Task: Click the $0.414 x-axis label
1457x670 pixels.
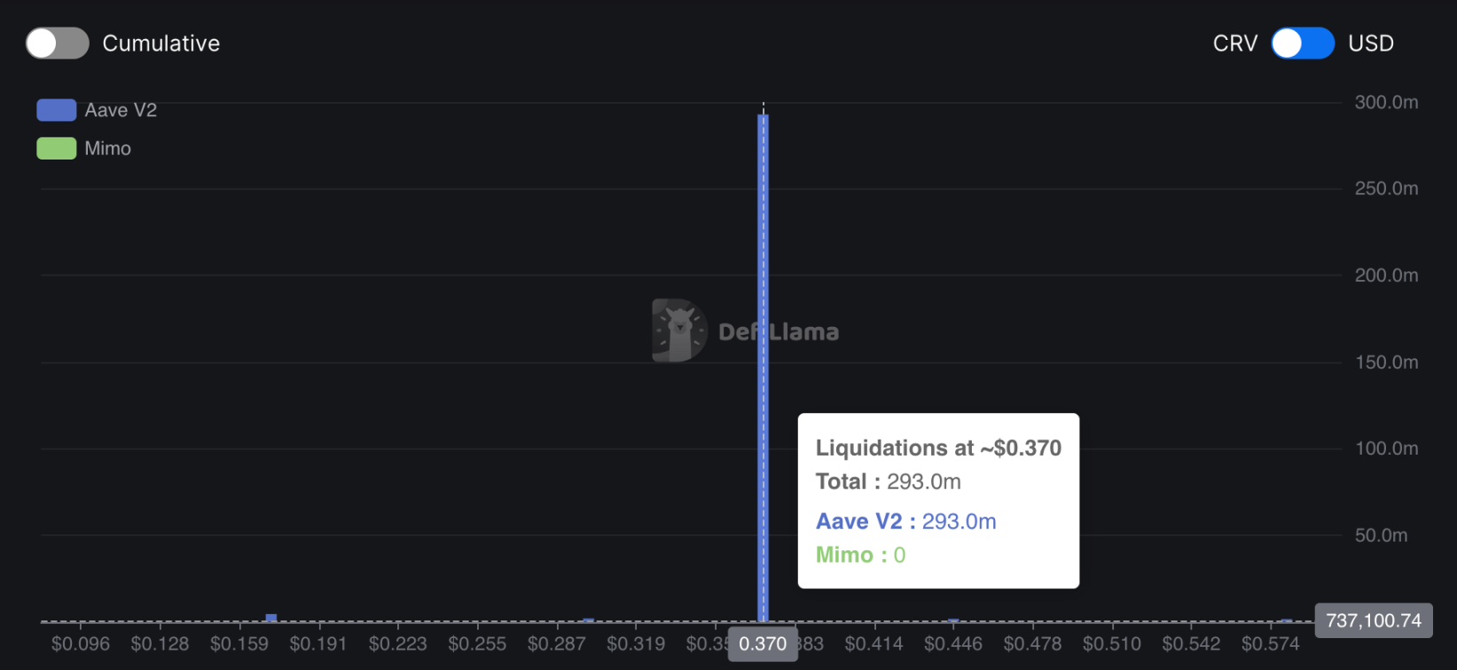Action: 874,643
